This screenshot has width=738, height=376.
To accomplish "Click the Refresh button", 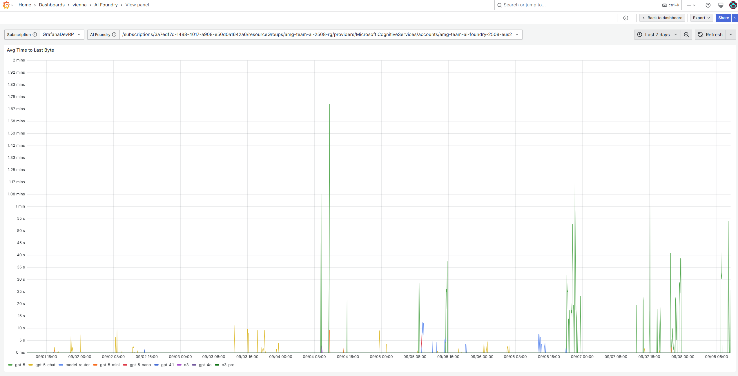I will click(710, 34).
